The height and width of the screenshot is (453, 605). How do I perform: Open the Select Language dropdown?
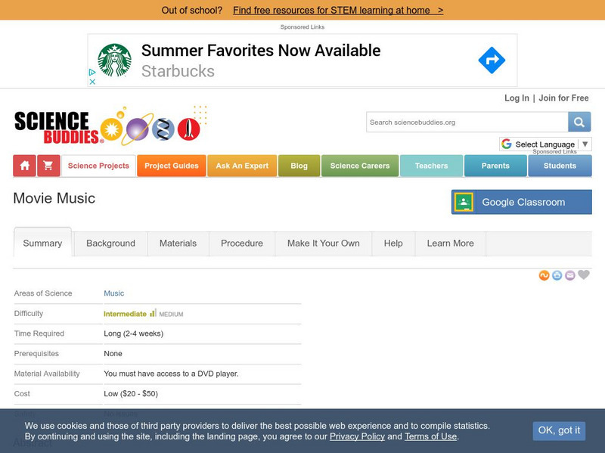tap(544, 144)
